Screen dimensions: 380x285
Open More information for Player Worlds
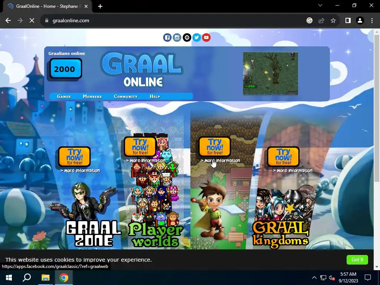tap(146, 161)
